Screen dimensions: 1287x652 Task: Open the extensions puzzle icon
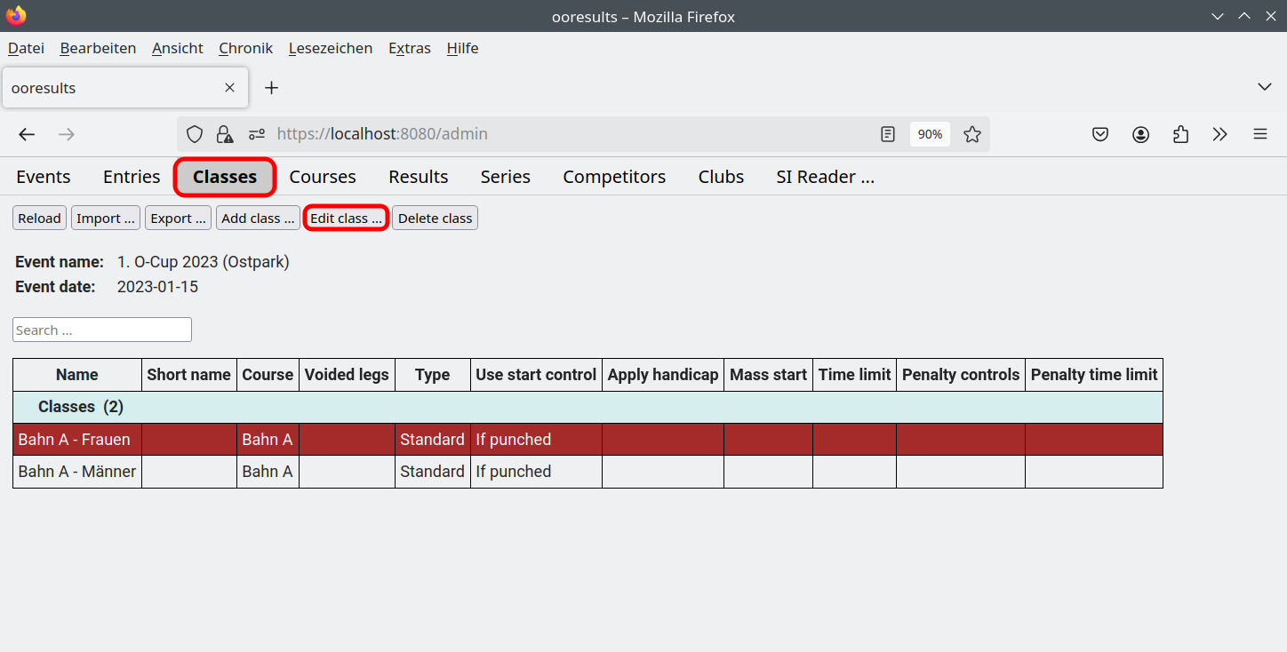(1180, 134)
